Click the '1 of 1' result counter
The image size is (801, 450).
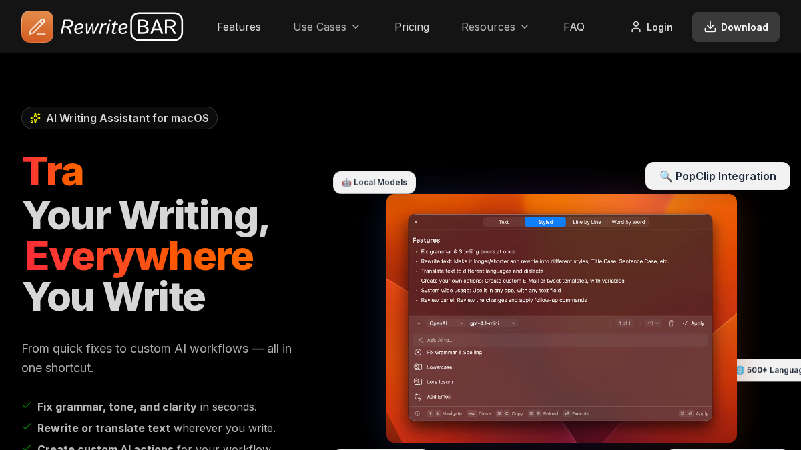coord(625,323)
